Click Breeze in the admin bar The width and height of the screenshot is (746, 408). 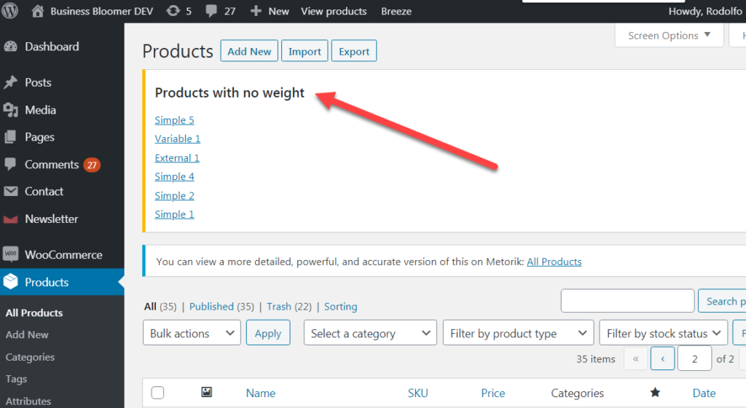396,11
